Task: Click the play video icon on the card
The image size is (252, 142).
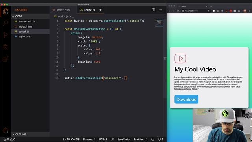Action: pyautogui.click(x=180, y=58)
